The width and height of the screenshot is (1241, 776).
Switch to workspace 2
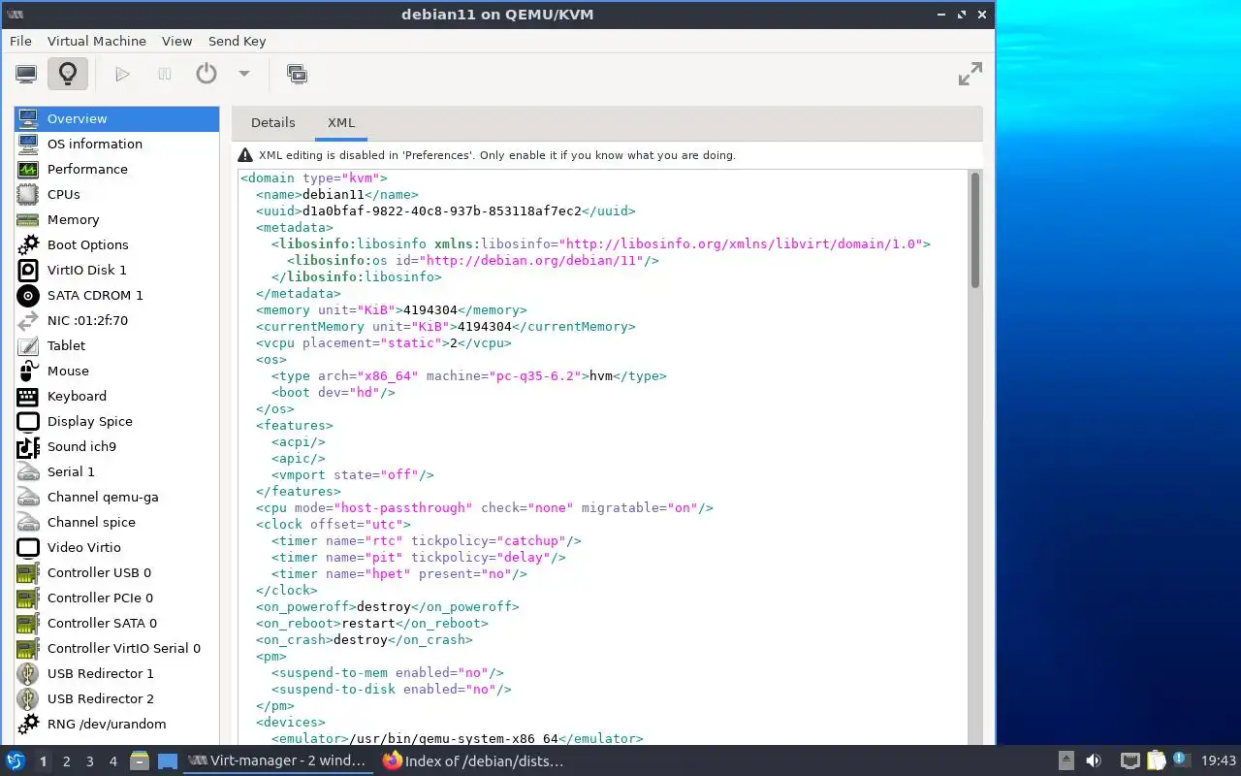tap(66, 761)
